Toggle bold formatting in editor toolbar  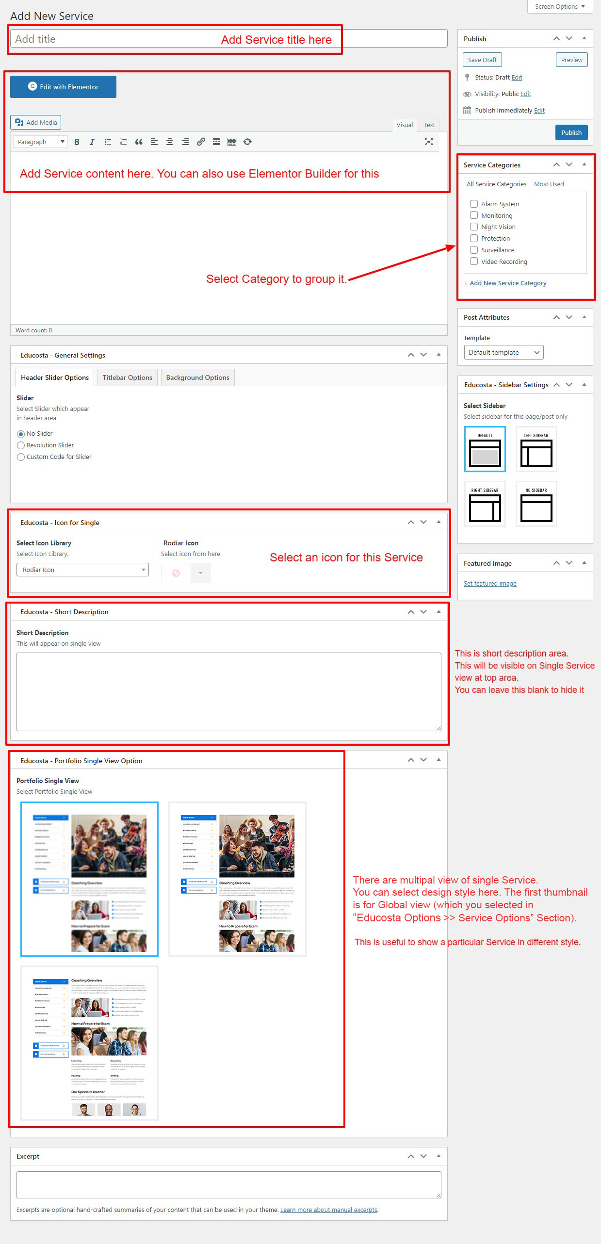77,142
